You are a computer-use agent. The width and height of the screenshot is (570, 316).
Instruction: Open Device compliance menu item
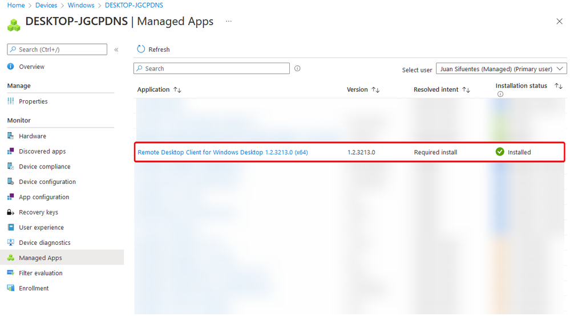pos(45,166)
